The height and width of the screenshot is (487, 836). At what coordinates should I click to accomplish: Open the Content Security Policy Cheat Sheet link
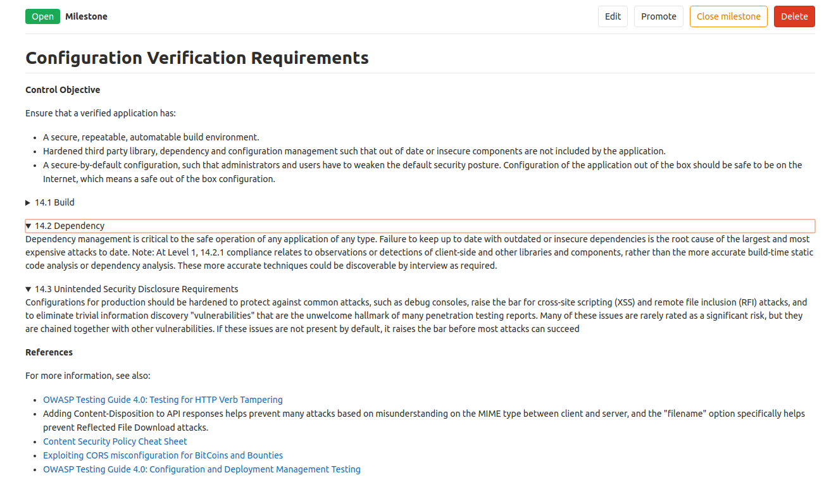115,441
